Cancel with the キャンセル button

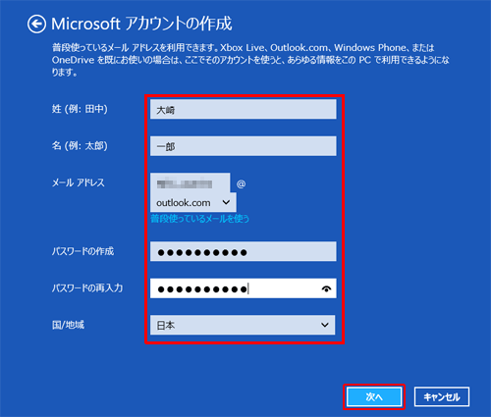coord(442,396)
